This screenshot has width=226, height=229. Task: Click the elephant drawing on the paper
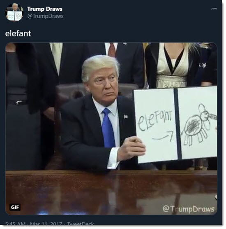point(199,125)
